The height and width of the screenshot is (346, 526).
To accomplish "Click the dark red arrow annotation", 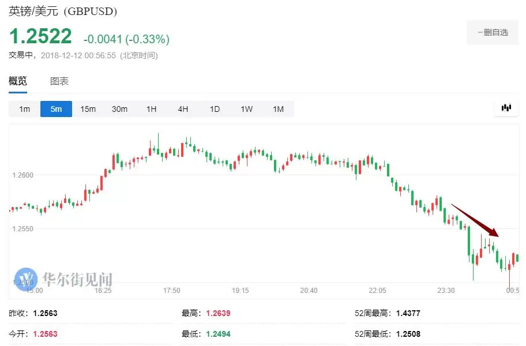I will click(475, 220).
